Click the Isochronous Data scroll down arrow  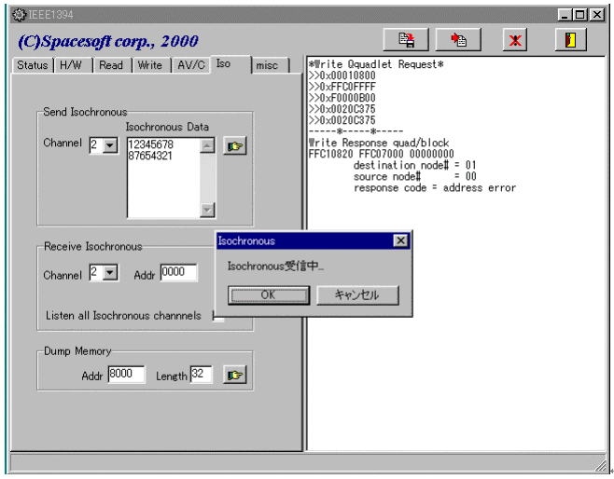[207, 210]
